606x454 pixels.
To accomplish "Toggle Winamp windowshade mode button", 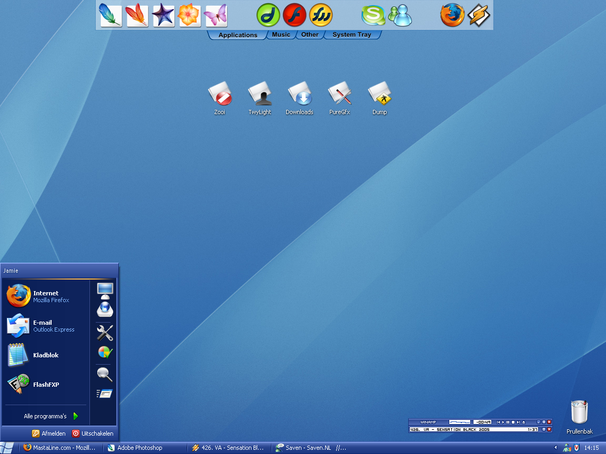I will pos(544,422).
